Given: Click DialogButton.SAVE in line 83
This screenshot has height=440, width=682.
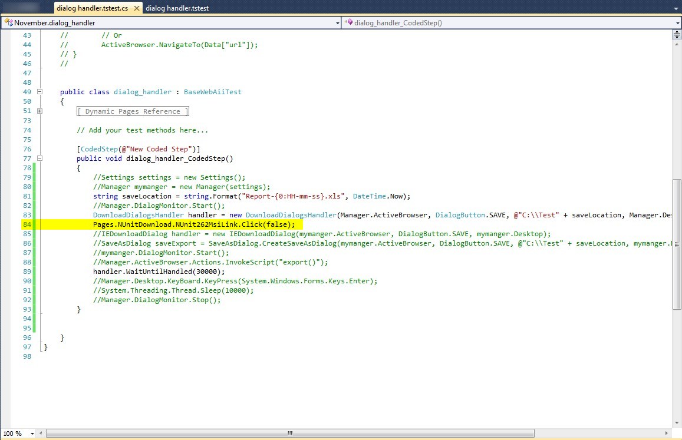Looking at the screenshot, I should 472,215.
